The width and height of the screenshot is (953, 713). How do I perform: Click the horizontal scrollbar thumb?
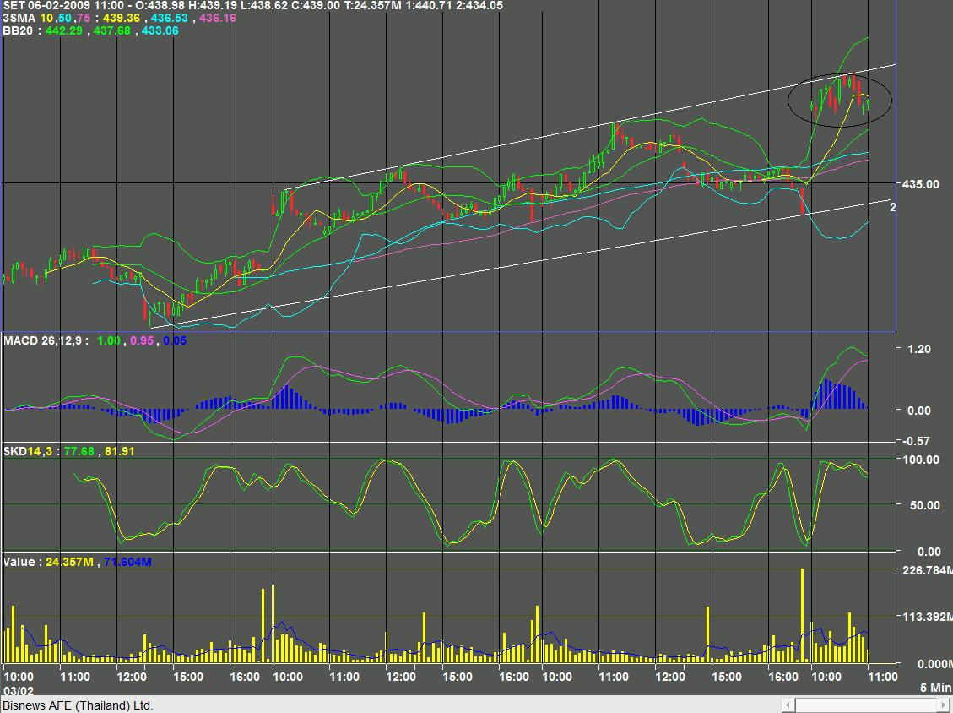point(867,705)
